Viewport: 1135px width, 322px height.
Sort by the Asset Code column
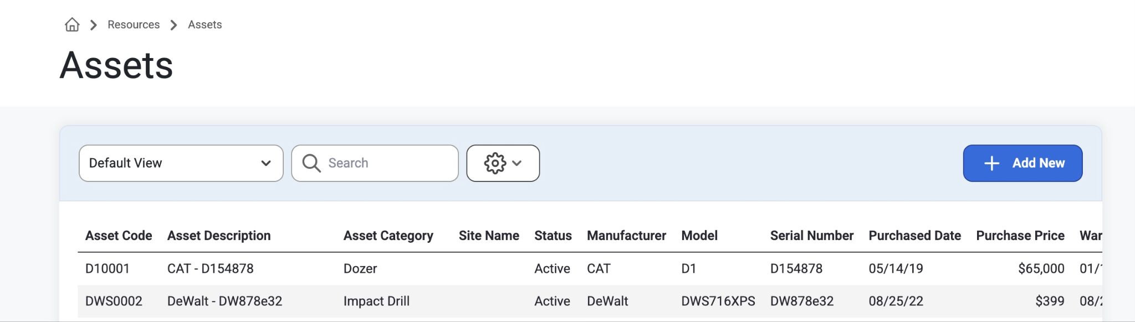coord(119,236)
